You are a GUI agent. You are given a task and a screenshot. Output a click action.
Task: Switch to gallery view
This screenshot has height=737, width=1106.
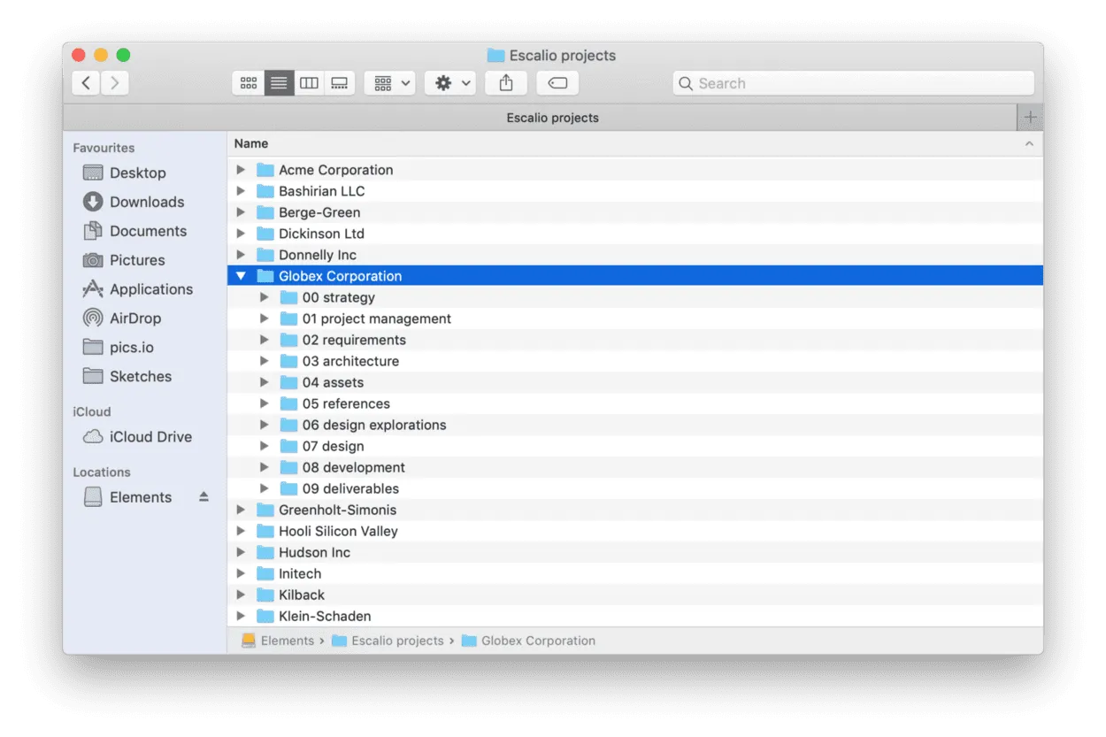(339, 82)
